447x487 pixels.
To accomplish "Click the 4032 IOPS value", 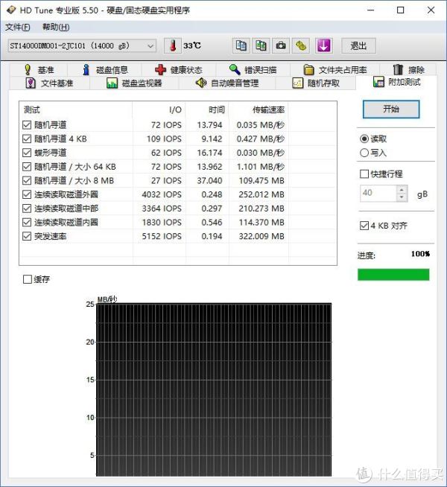I will [162, 194].
